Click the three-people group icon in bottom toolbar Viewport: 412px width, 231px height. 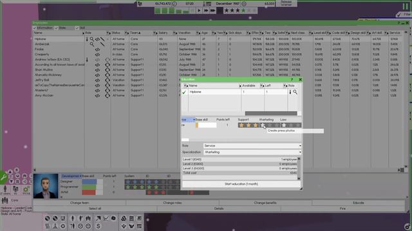[x=88, y=218]
